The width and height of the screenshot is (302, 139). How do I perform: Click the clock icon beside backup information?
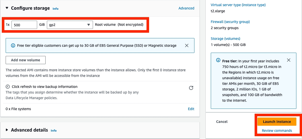click(x=8, y=87)
